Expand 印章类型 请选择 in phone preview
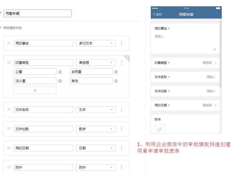Screen dimensions: 236x174 (210, 63)
